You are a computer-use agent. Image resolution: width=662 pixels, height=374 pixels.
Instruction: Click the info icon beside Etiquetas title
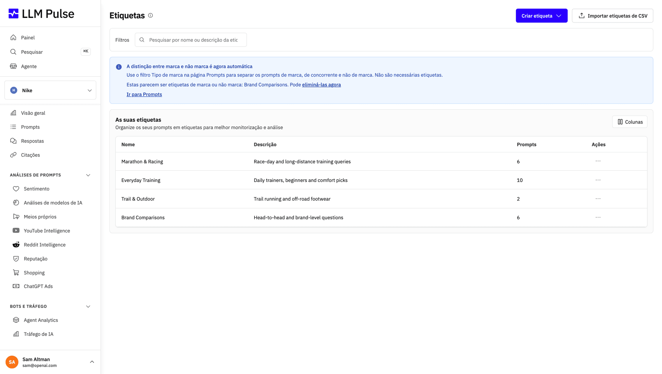tap(150, 16)
